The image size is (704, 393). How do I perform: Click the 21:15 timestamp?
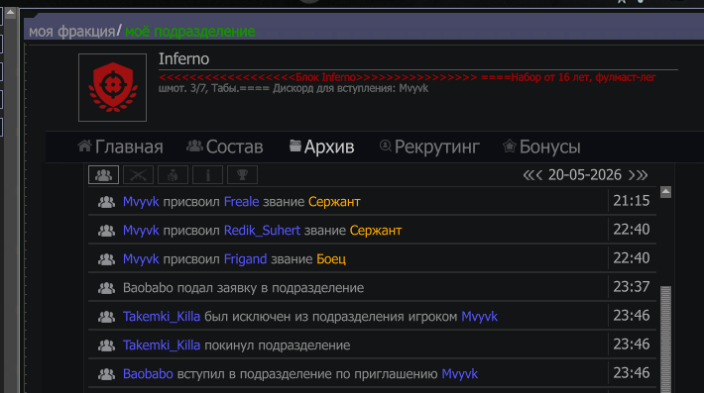coord(632,201)
